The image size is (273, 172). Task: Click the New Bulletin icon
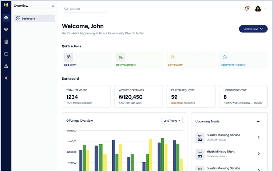pos(173,57)
